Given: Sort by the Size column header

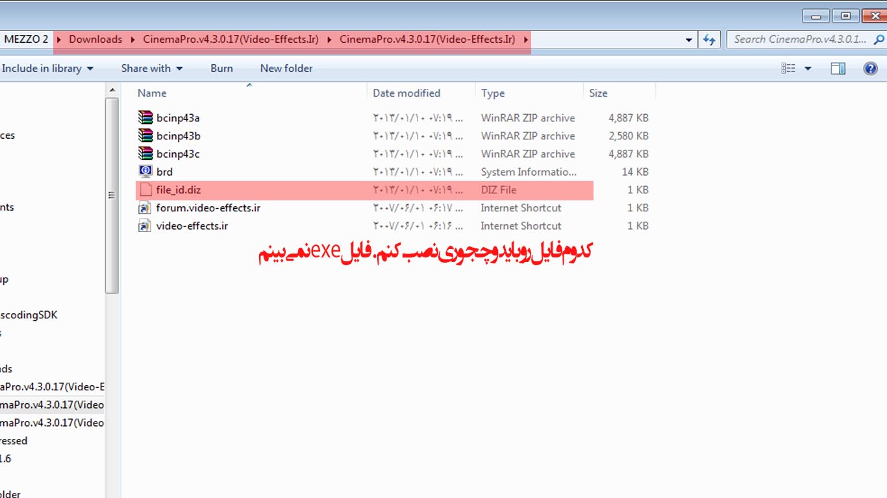Looking at the screenshot, I should click(598, 93).
